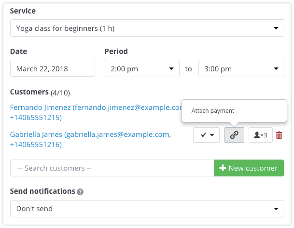Click the Send notifications help icon

(80, 192)
